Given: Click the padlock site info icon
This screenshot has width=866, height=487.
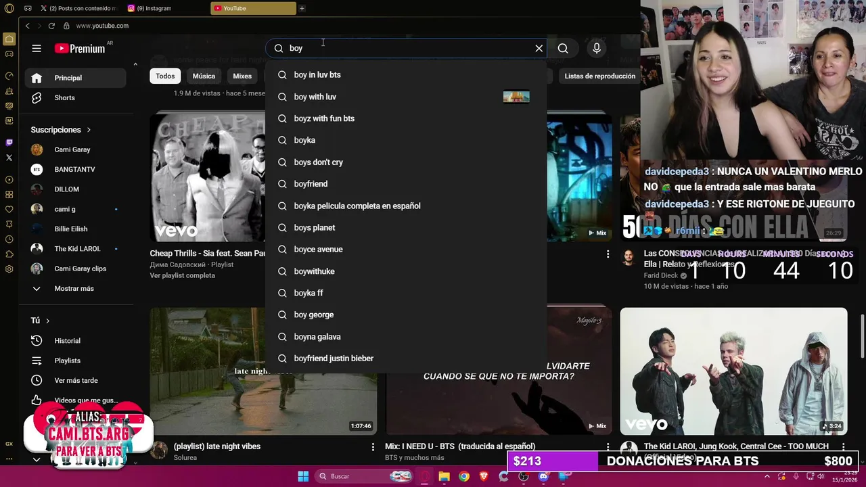Looking at the screenshot, I should pyautogui.click(x=66, y=26).
